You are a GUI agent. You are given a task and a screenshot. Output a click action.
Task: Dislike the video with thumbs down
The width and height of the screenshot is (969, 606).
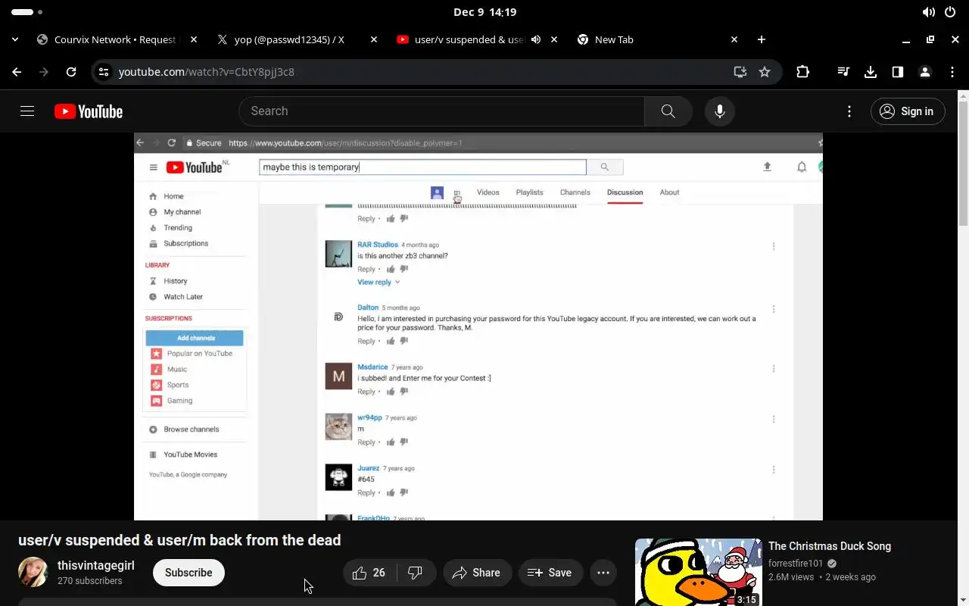[416, 573]
